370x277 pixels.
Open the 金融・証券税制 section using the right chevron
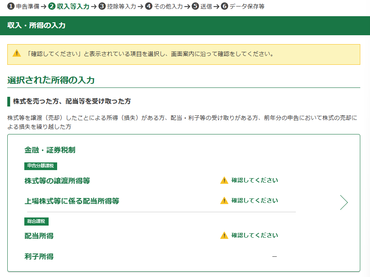click(344, 202)
